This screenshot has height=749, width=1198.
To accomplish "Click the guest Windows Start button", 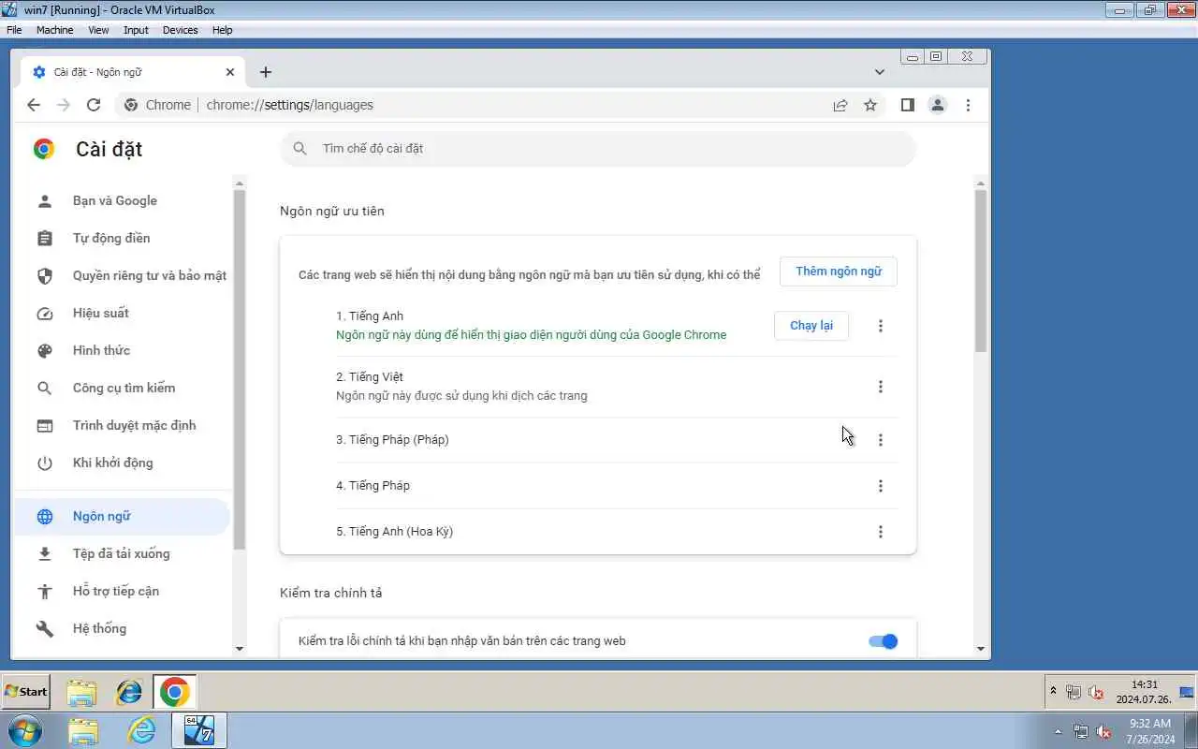I will click(26, 692).
